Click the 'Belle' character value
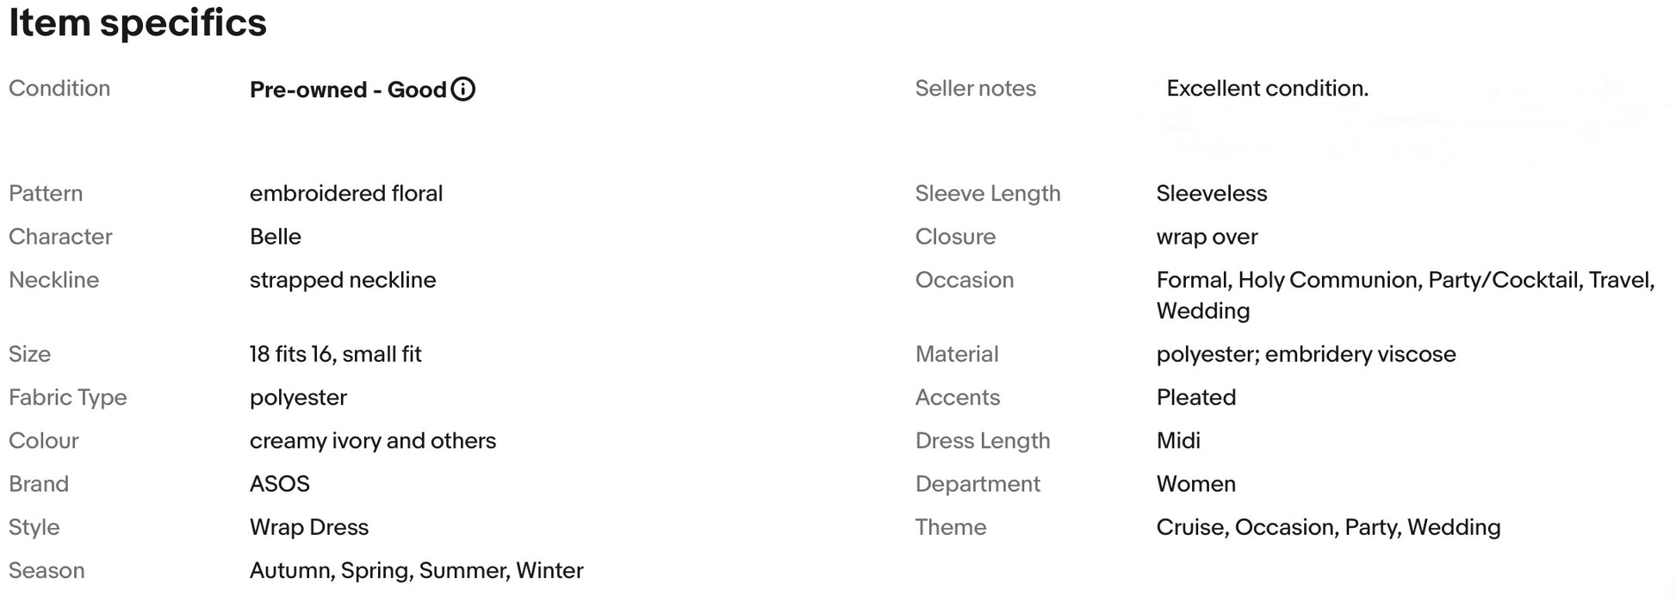This screenshot has height=602, width=1676. tap(276, 237)
